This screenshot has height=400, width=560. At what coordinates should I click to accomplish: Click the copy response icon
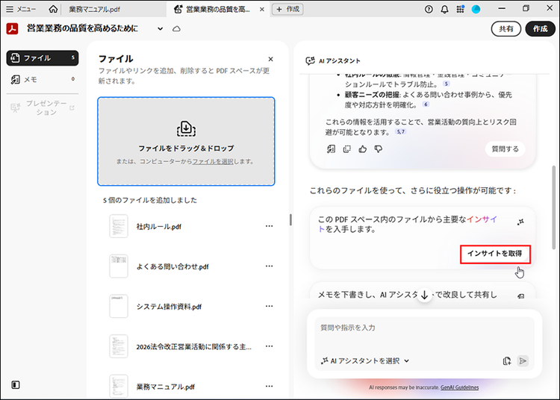347,149
